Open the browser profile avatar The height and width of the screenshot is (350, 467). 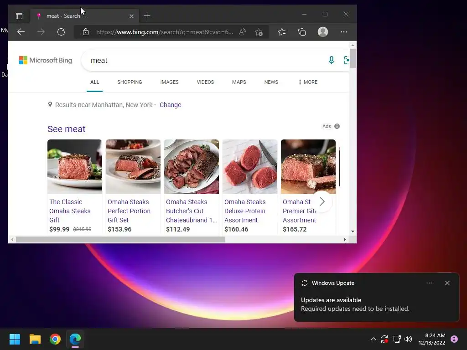pos(323,32)
